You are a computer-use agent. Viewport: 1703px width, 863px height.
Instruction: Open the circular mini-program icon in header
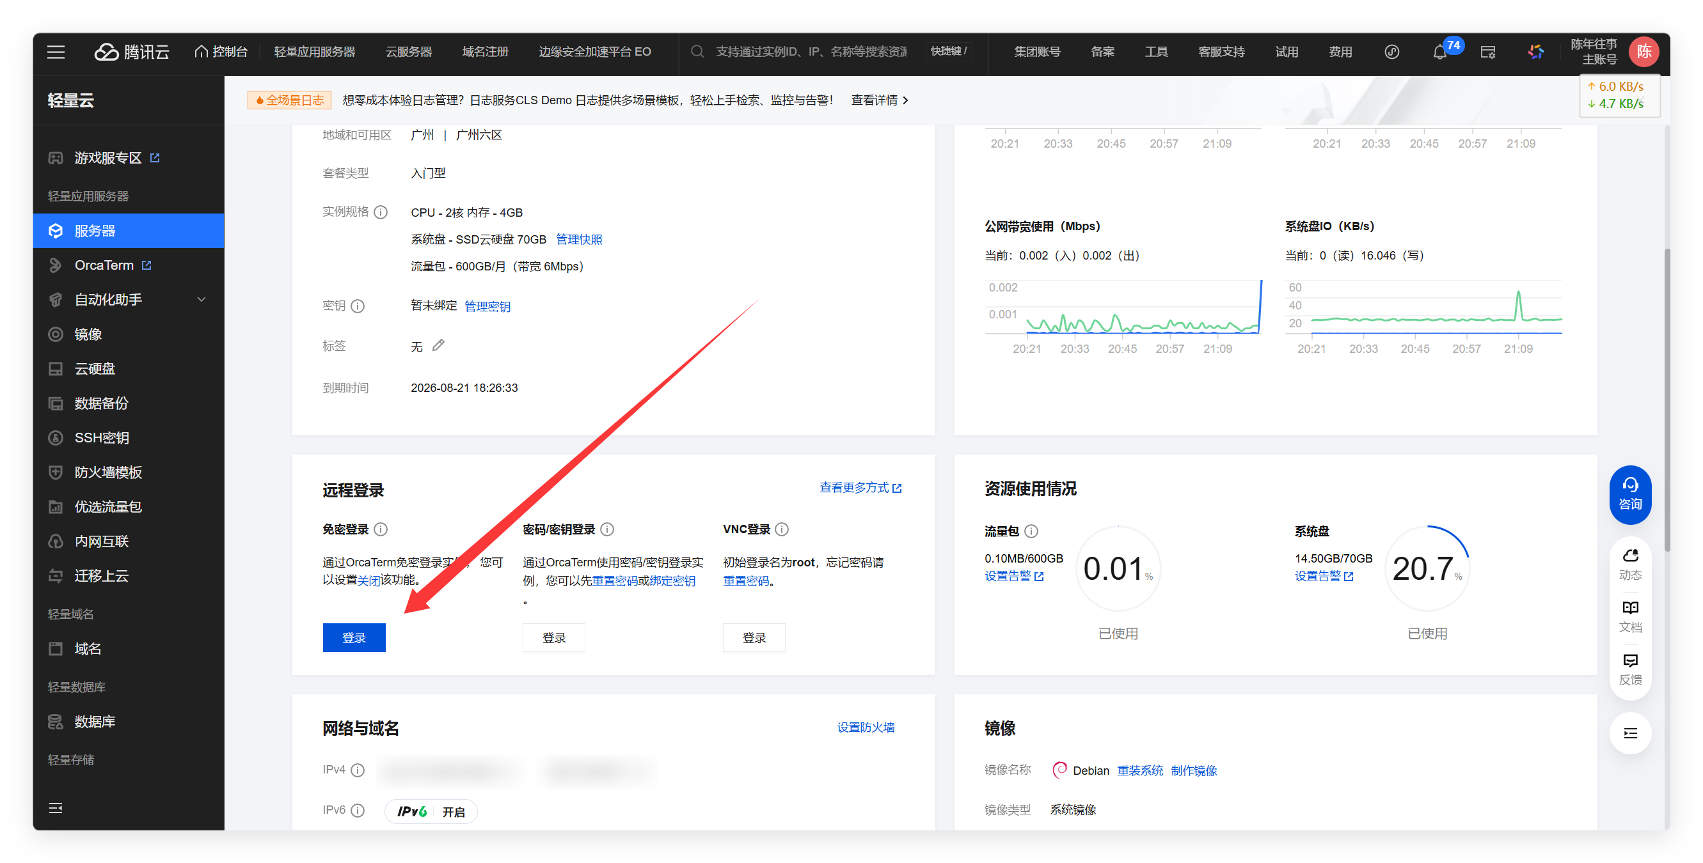pyautogui.click(x=1391, y=52)
